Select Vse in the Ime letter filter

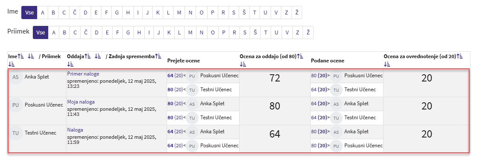point(29,12)
